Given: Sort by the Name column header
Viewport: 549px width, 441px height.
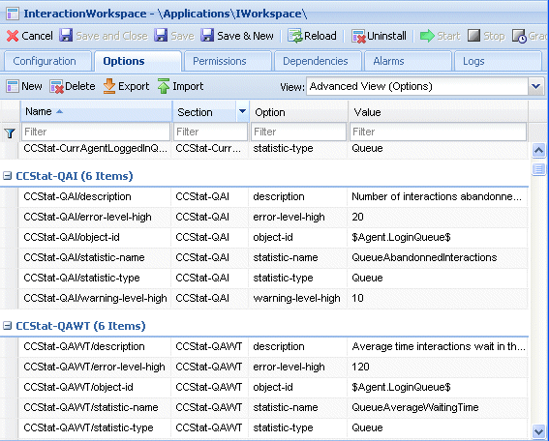Looking at the screenshot, I should pos(96,111).
